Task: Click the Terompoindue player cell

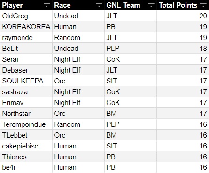Action: (x=26, y=124)
